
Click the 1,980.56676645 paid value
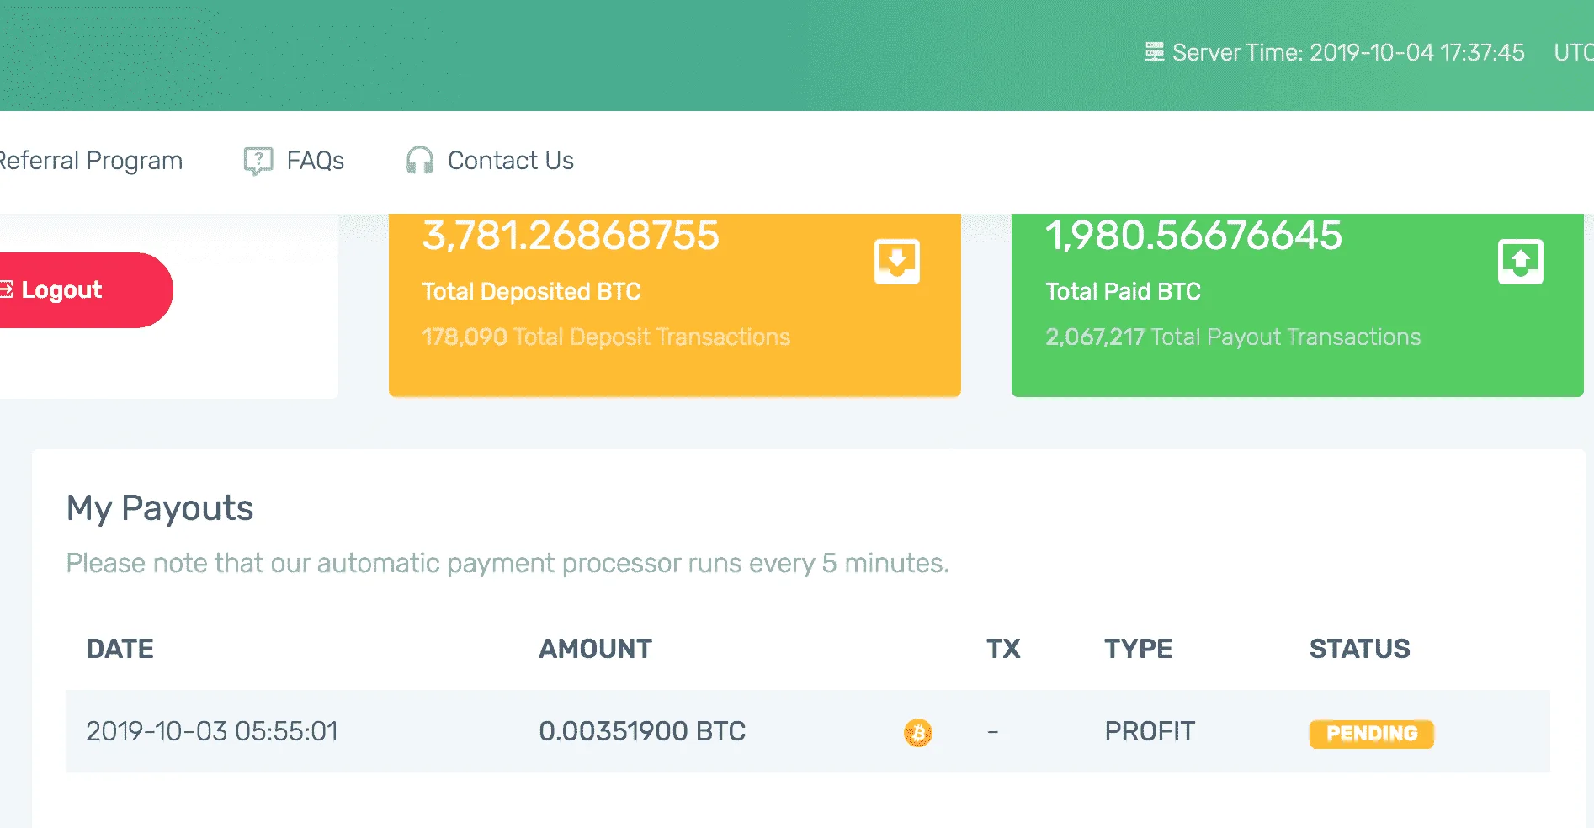[x=1193, y=235]
